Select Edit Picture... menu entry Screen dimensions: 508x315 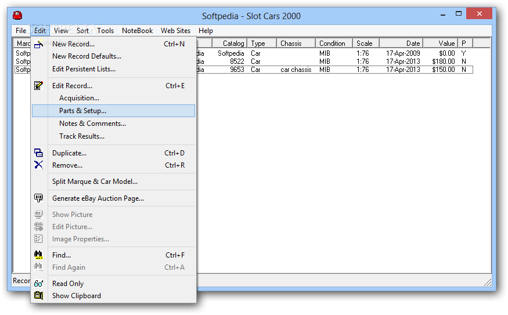113,227
